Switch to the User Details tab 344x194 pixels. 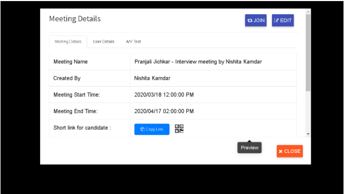tap(104, 42)
